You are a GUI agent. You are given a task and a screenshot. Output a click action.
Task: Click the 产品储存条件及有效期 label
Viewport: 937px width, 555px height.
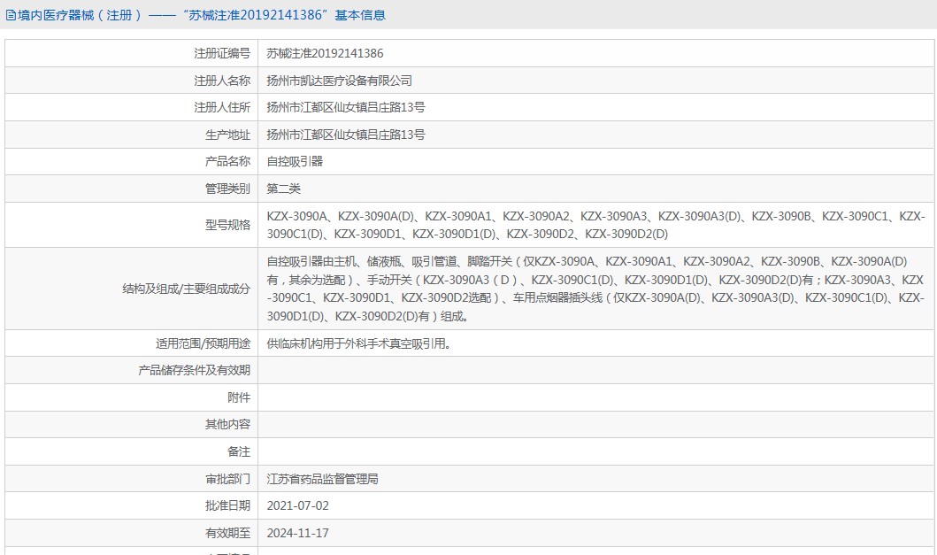click(x=194, y=371)
